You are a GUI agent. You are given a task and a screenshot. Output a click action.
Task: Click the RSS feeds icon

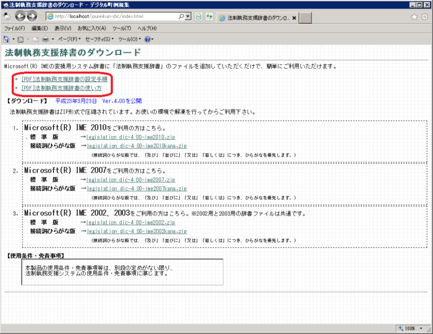(21, 39)
